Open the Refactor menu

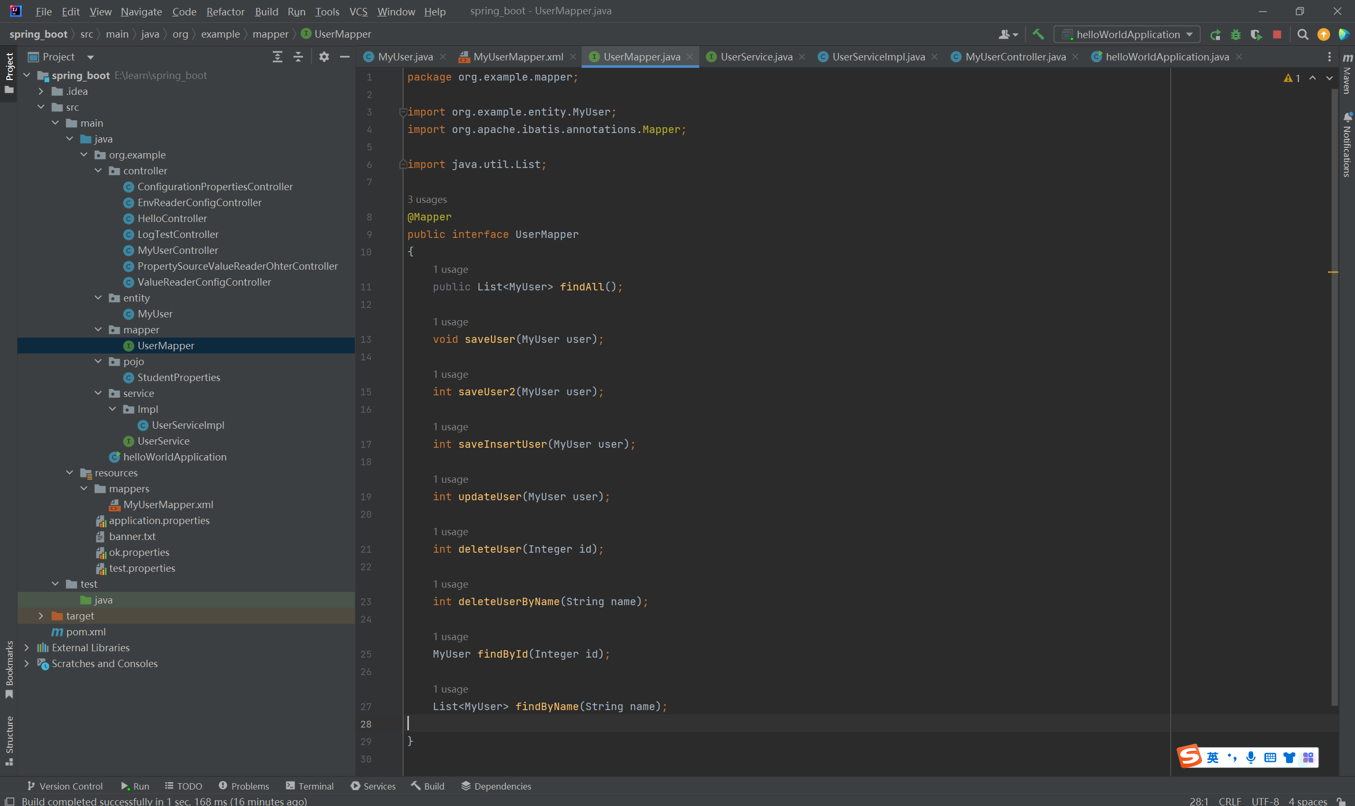225,12
